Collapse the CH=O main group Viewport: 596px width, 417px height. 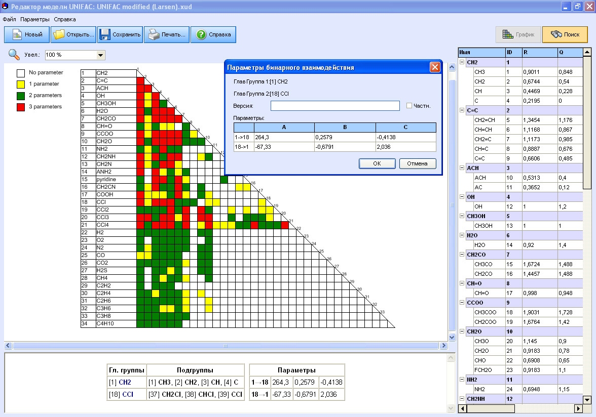click(462, 283)
